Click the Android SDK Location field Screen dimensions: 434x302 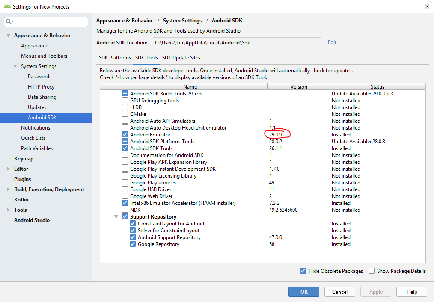tap(237, 43)
